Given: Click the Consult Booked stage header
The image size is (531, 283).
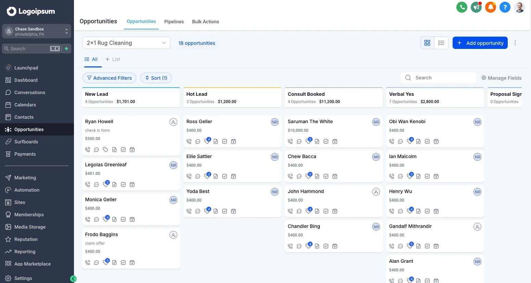Looking at the screenshot, I should coord(334,98).
